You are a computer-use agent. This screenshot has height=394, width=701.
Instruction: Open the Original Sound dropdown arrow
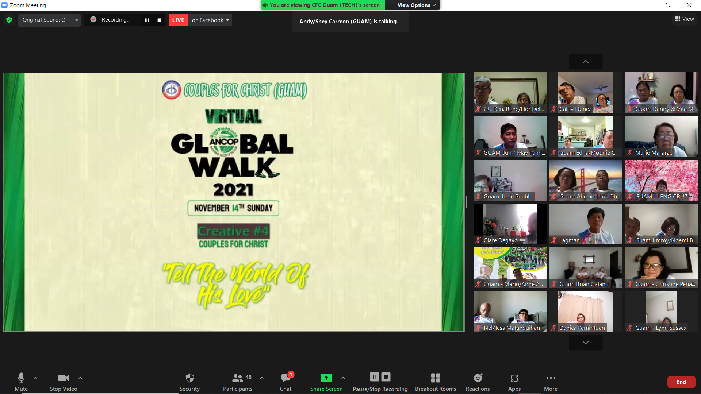pos(77,20)
